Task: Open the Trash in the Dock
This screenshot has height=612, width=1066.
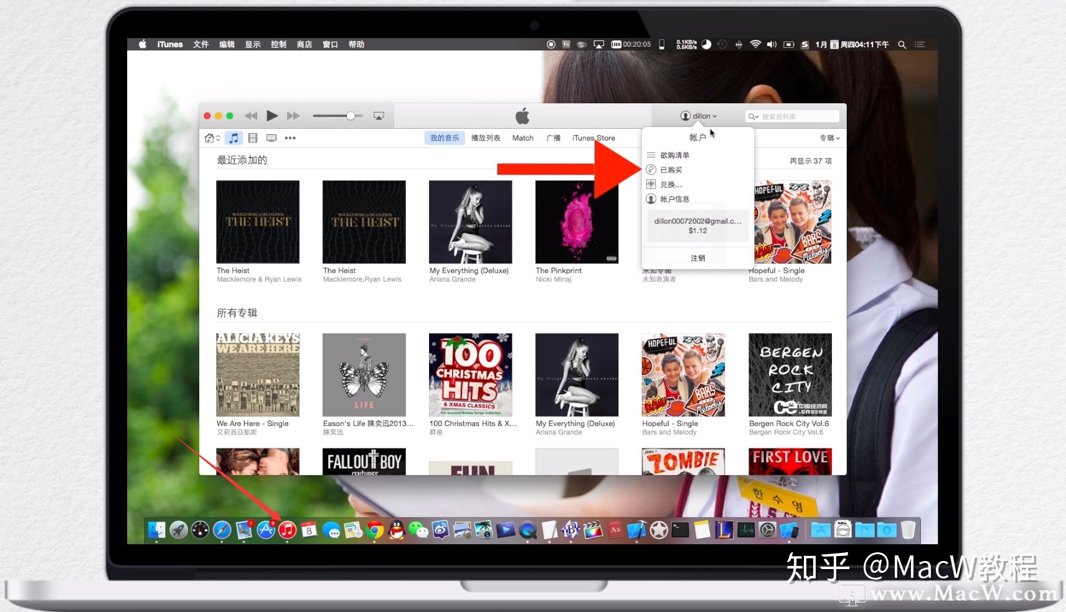Action: click(x=908, y=530)
